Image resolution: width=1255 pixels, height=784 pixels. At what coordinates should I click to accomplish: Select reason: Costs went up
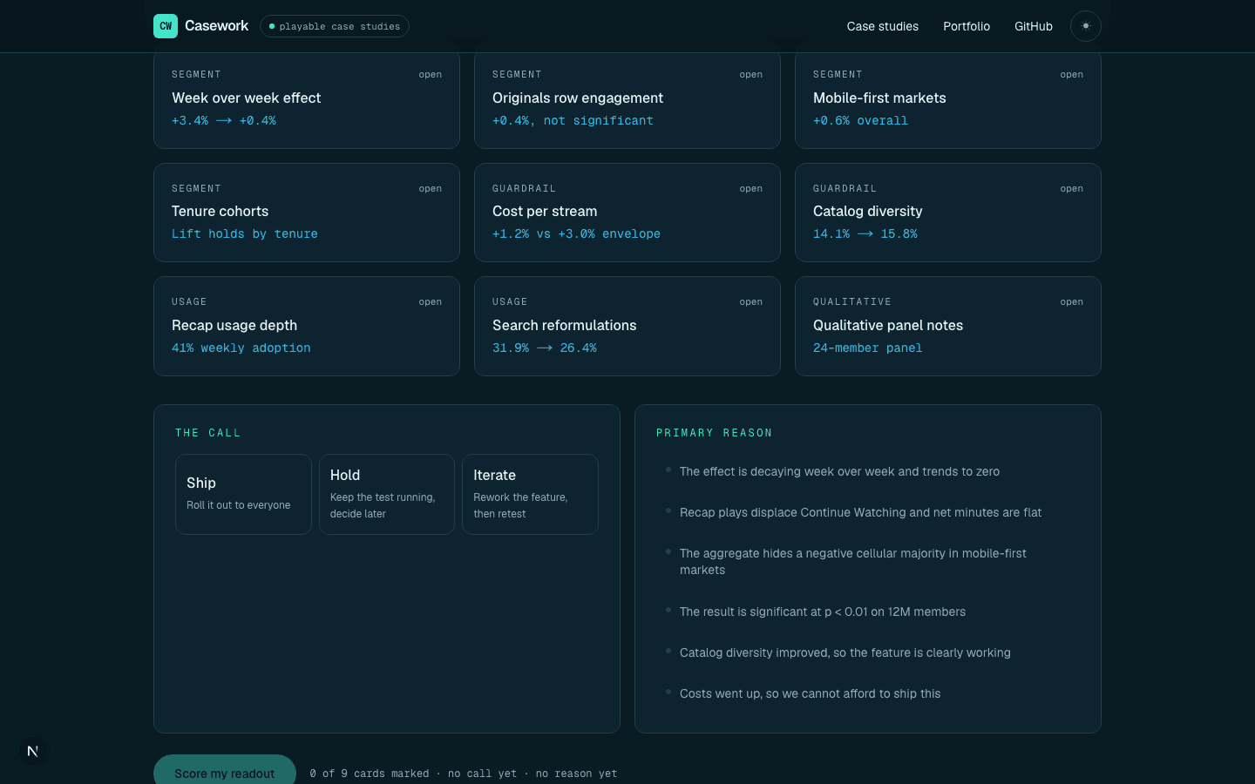[868, 693]
